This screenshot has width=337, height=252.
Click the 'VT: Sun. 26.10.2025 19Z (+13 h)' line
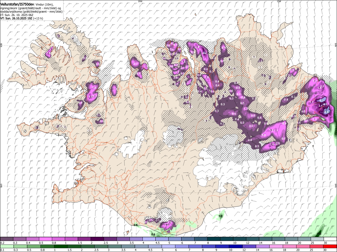22,19
